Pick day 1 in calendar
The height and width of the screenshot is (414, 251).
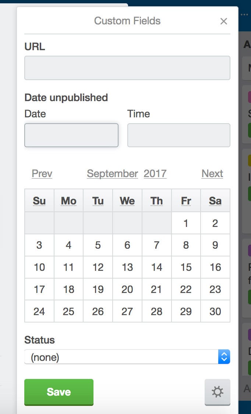point(186,223)
